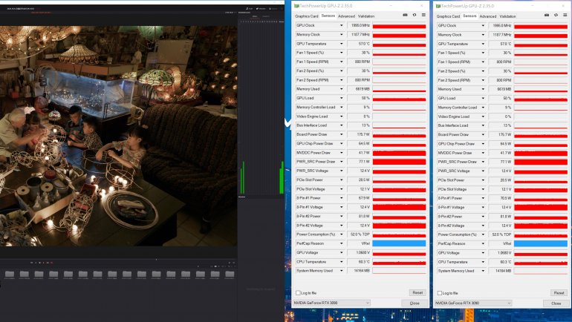Select the first clip thumbnail in the video editor

click(x=10, y=274)
